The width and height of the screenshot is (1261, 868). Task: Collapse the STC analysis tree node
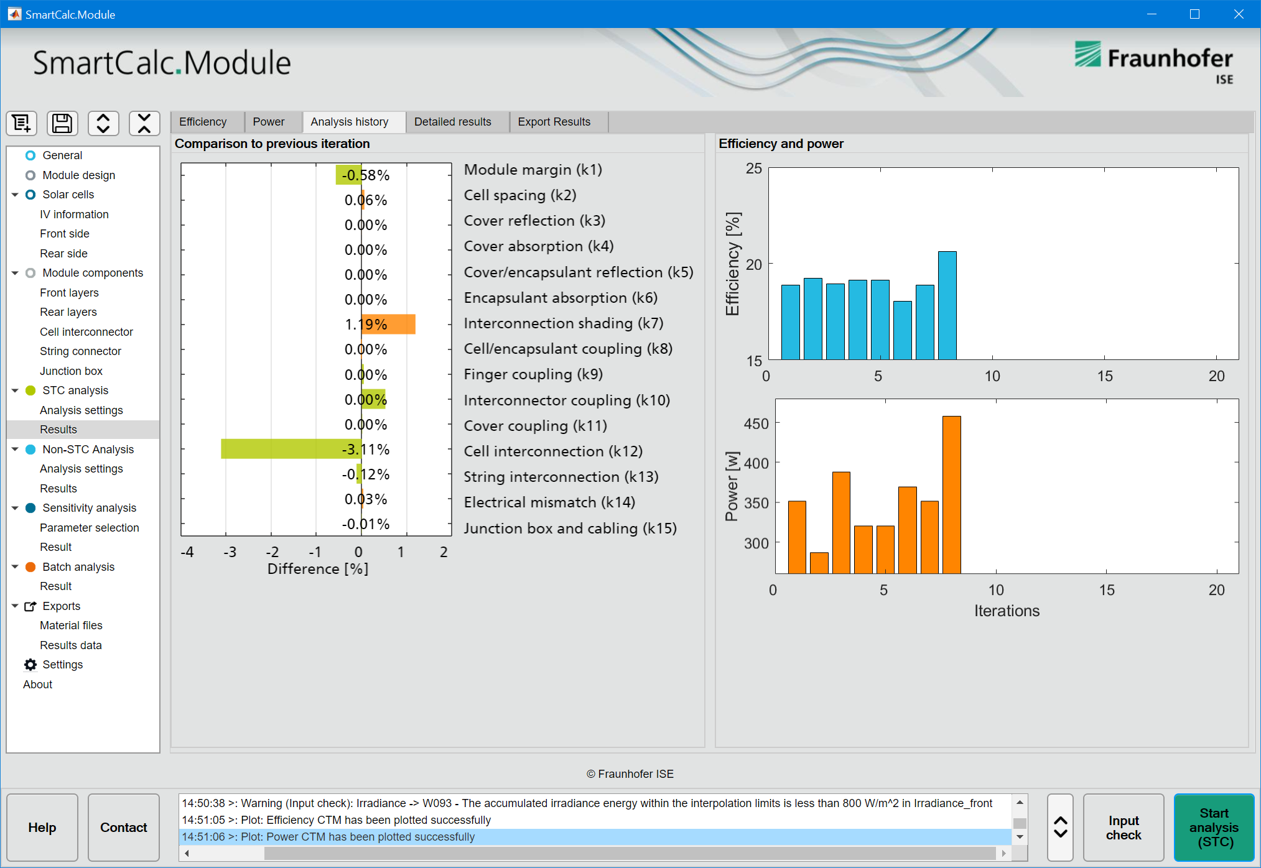click(15, 390)
